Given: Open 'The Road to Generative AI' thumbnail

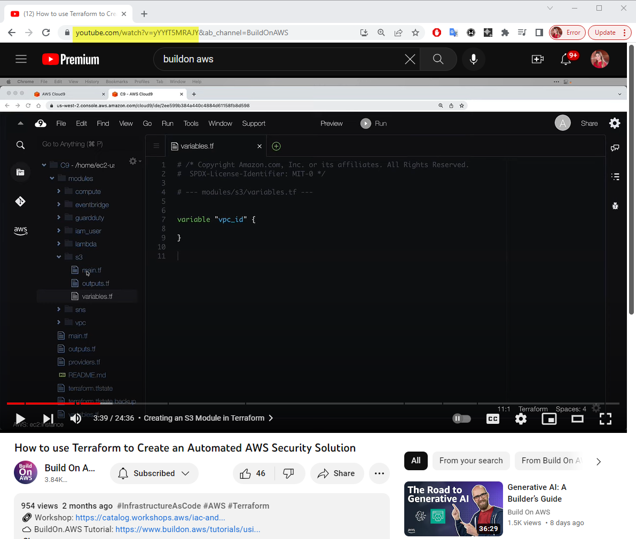Looking at the screenshot, I should click(x=453, y=509).
